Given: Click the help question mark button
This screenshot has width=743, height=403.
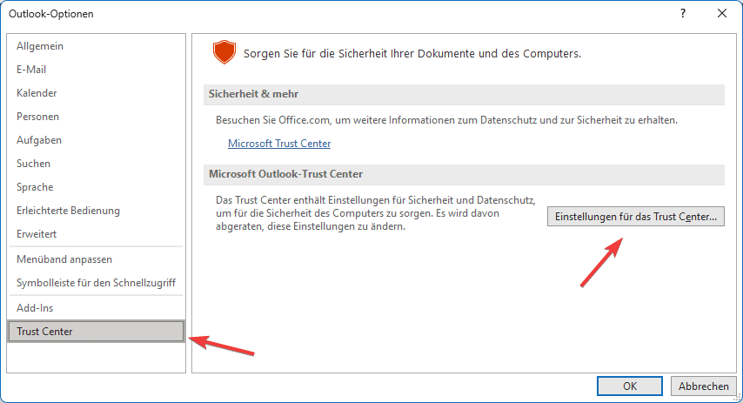Looking at the screenshot, I should (682, 13).
